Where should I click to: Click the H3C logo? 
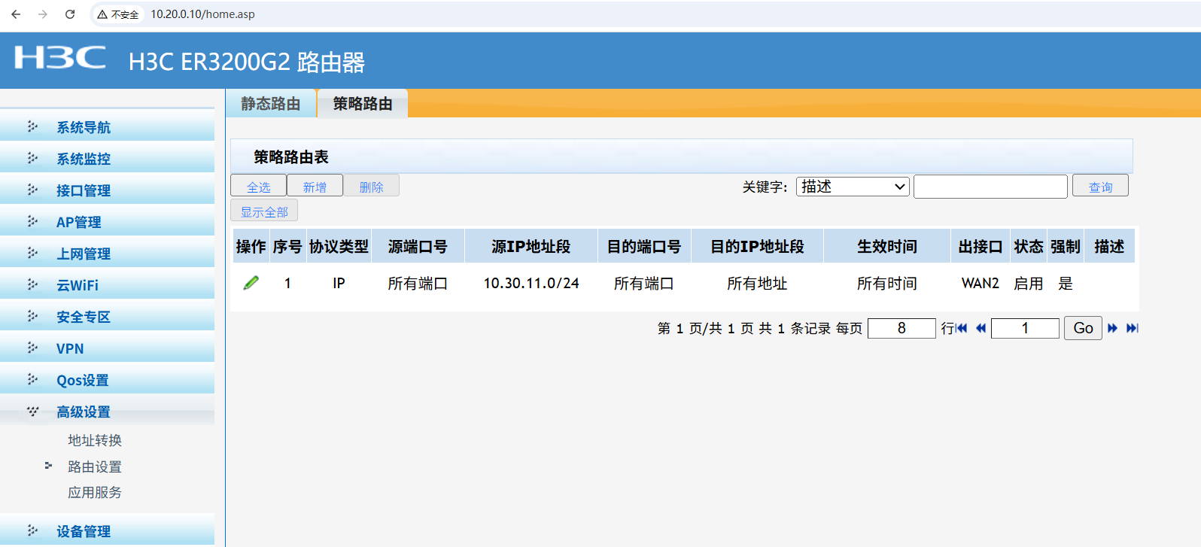[x=60, y=58]
